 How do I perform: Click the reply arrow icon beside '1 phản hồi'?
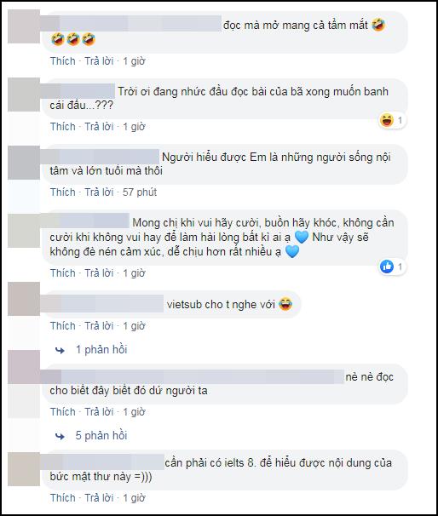tap(60, 350)
